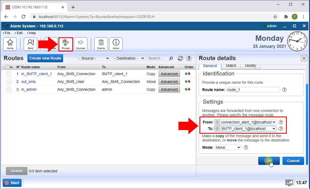Image resolution: width=310 pixels, height=189 pixels.
Task: Click Advanced for in_admin route
Action: [169, 89]
